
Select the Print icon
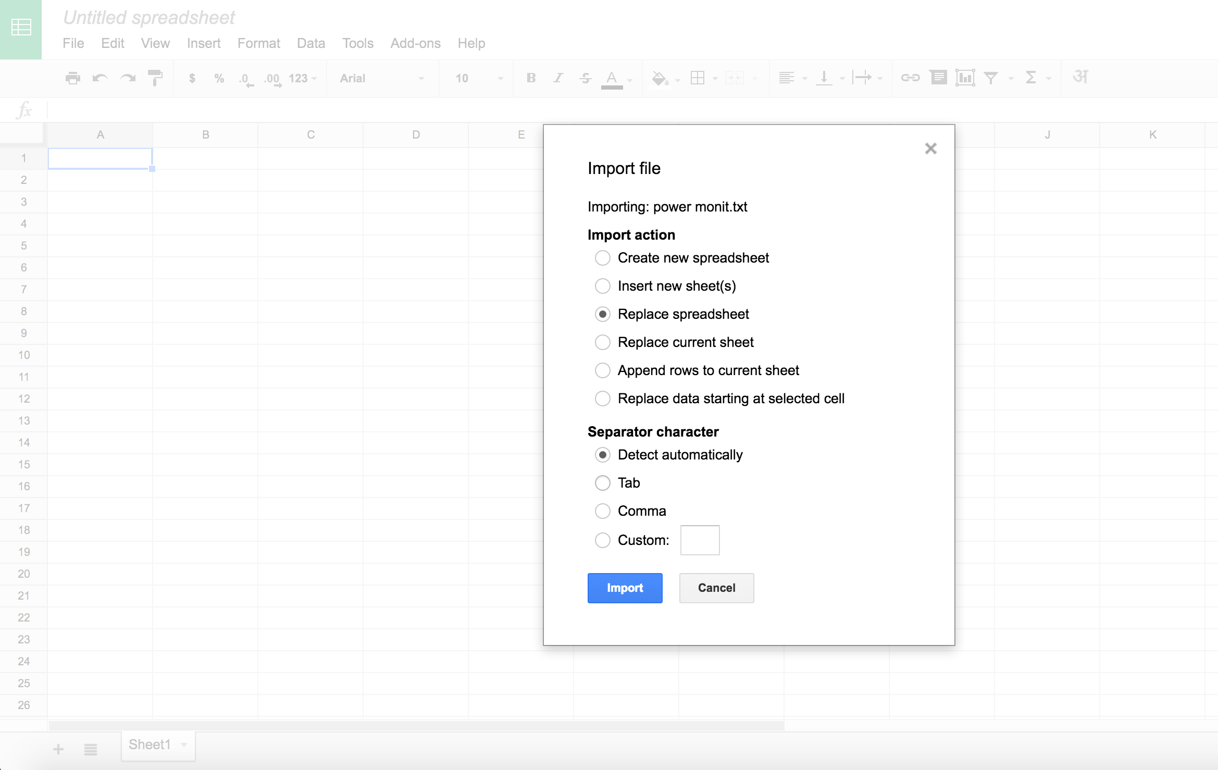(73, 78)
